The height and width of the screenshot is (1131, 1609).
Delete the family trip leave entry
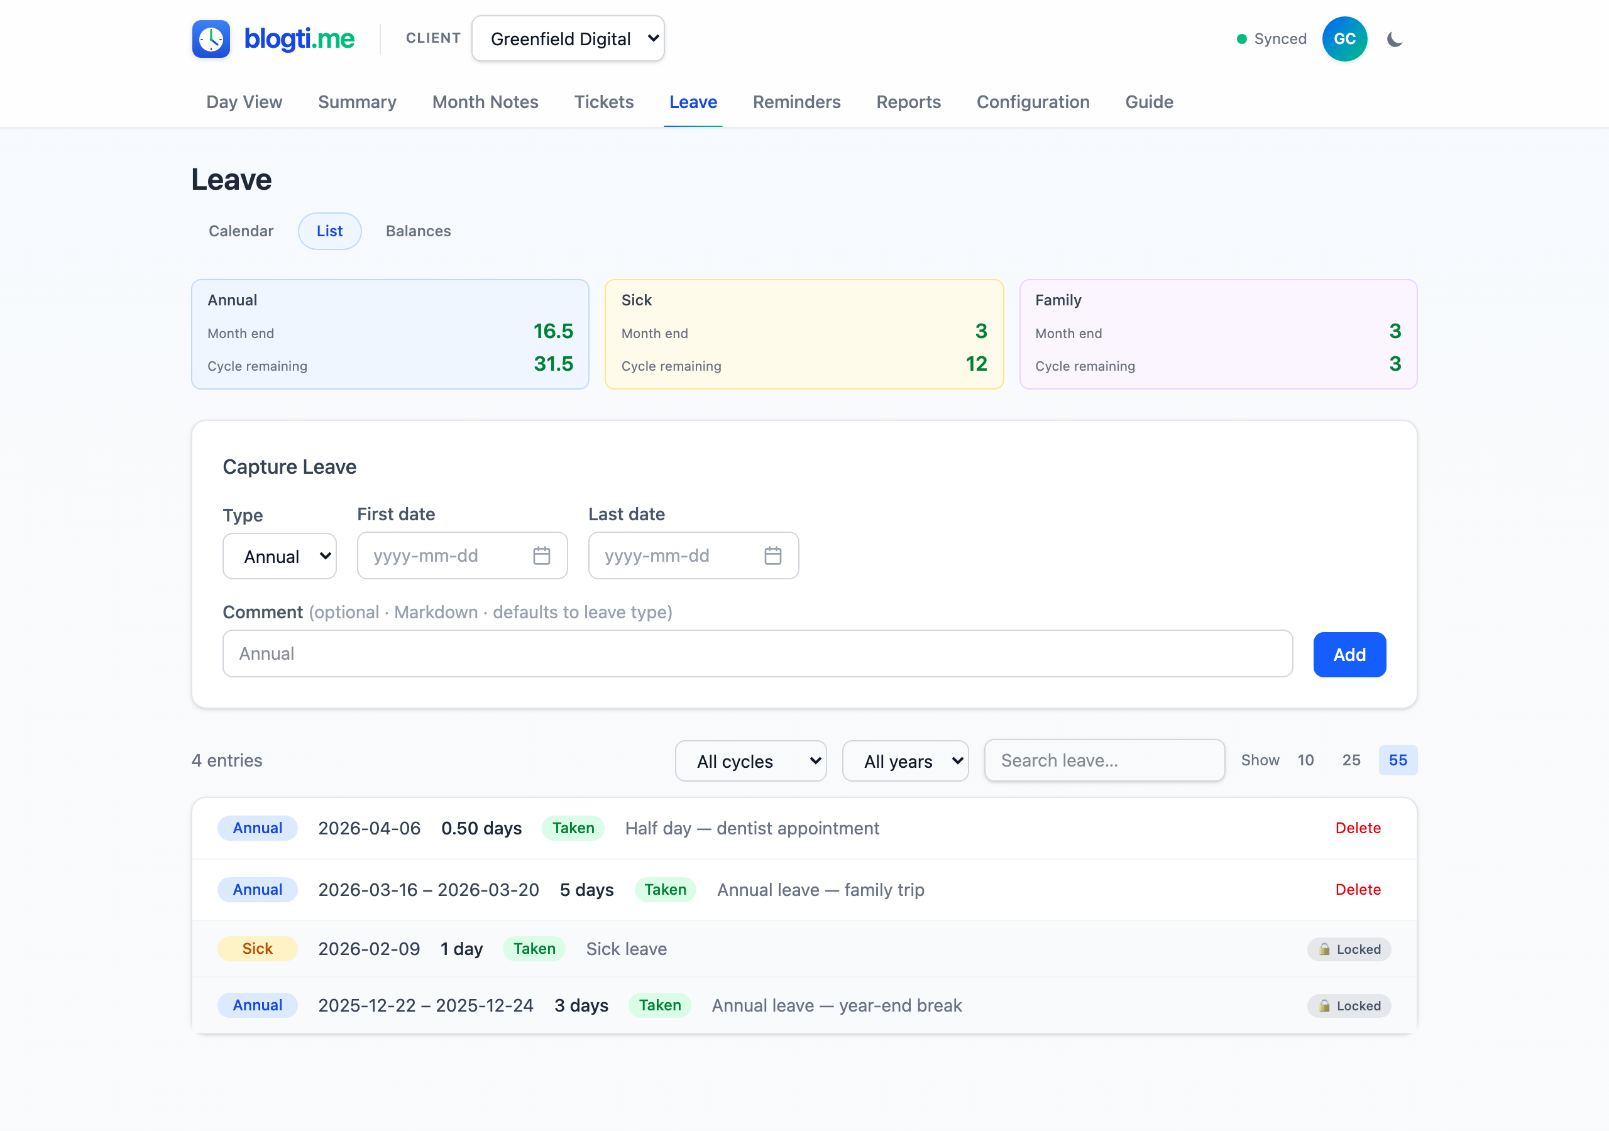(x=1358, y=890)
